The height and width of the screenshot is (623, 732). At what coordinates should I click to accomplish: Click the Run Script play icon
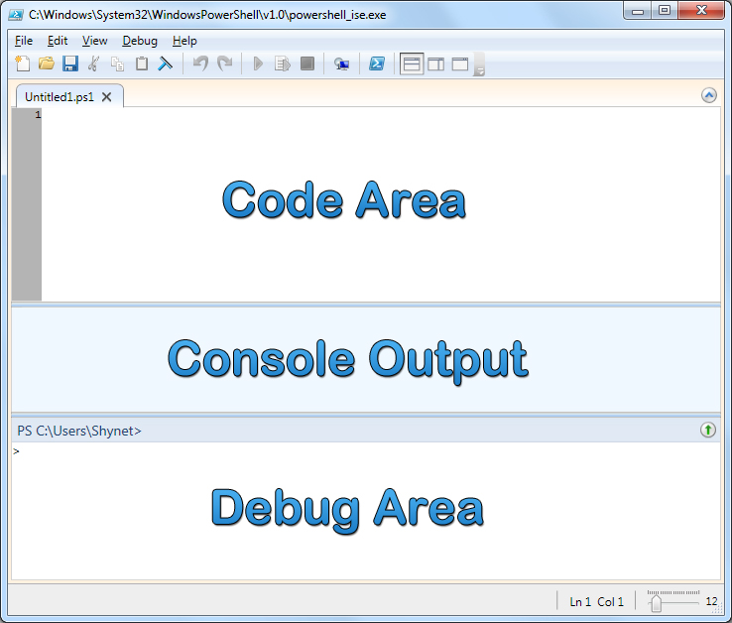point(258,64)
